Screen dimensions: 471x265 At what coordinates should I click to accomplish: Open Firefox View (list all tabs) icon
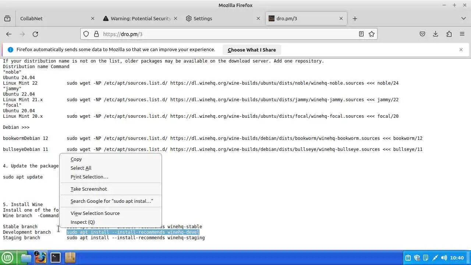(7, 18)
